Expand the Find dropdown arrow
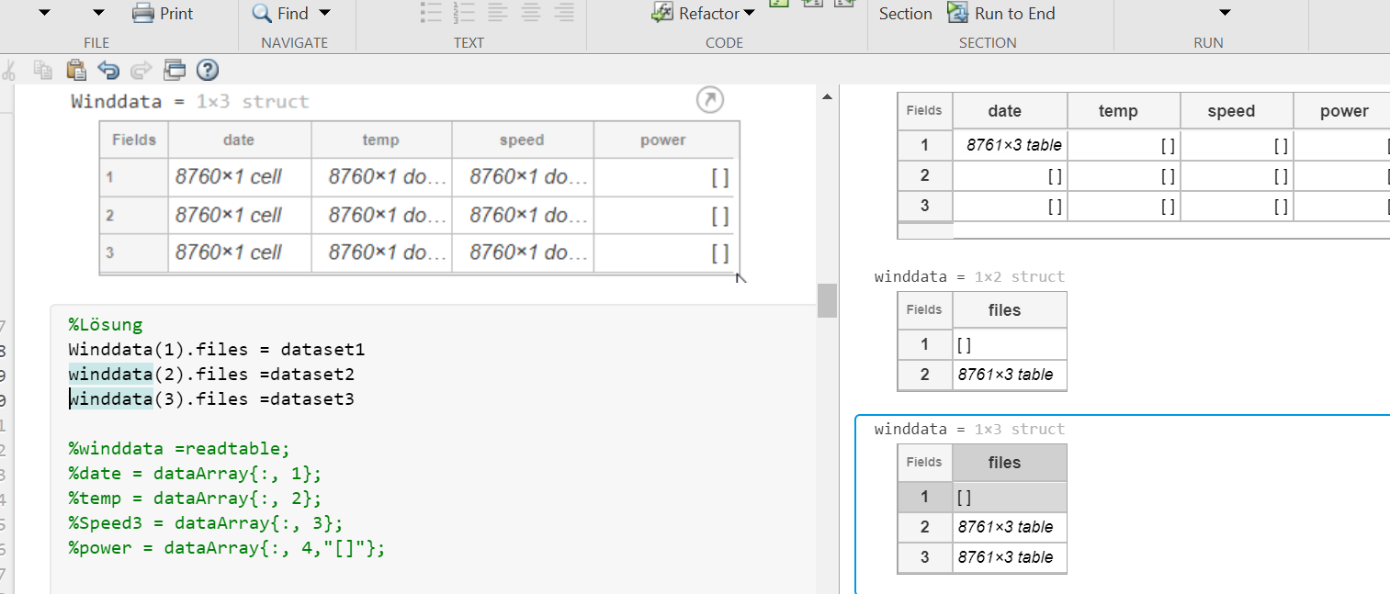The height and width of the screenshot is (594, 1390). [x=324, y=13]
